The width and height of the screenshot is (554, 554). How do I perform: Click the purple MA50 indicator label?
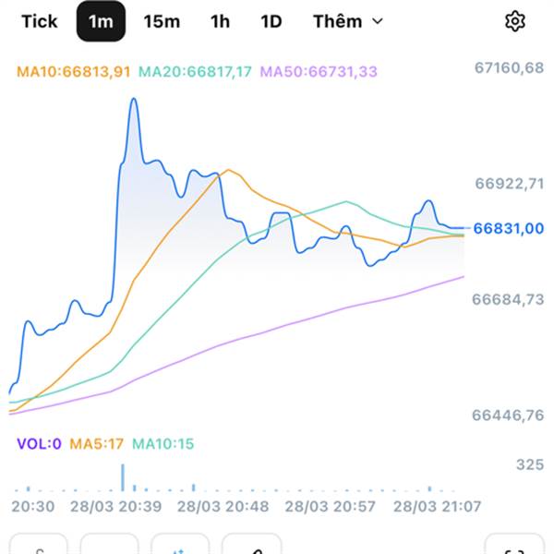319,71
